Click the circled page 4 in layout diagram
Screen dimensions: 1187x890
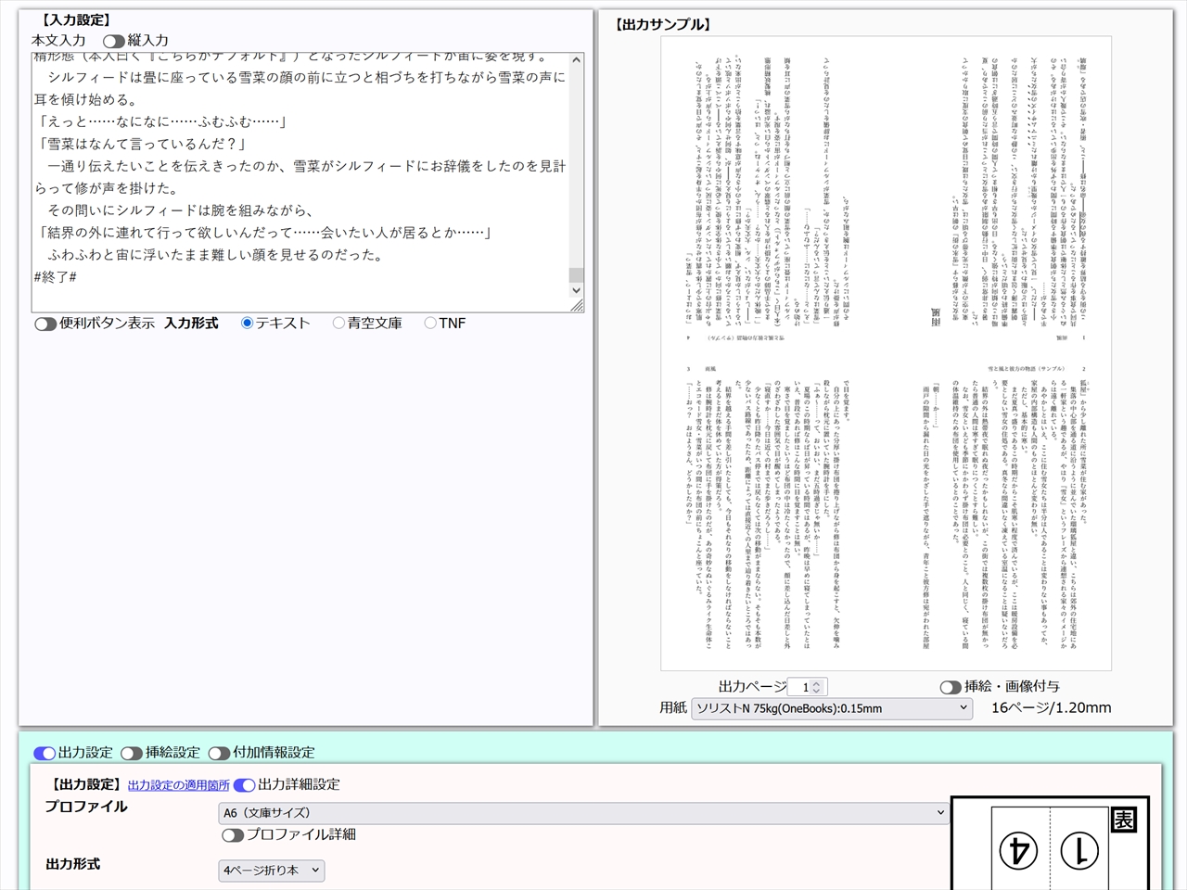[1018, 849]
